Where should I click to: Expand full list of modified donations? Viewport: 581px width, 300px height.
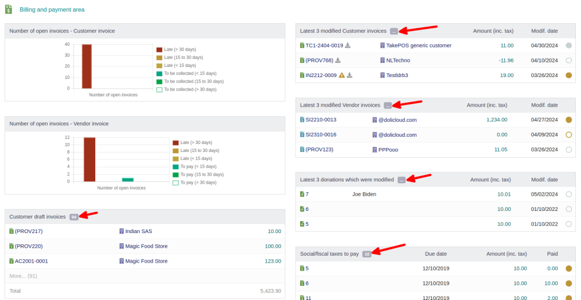coord(402,180)
